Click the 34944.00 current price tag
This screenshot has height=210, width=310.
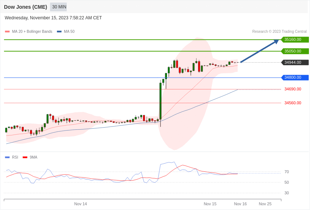point(295,62)
